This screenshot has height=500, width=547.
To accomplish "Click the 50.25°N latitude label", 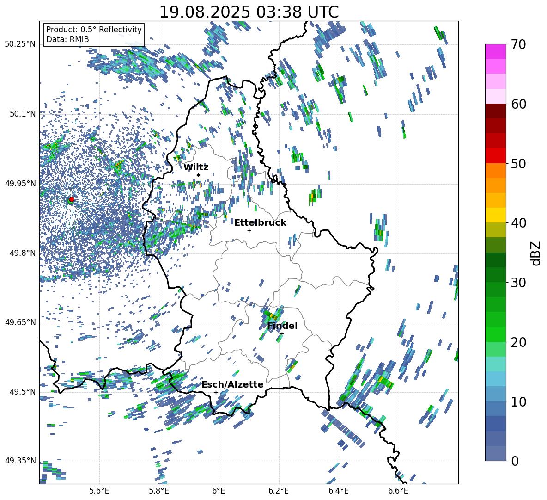I will (x=20, y=44).
